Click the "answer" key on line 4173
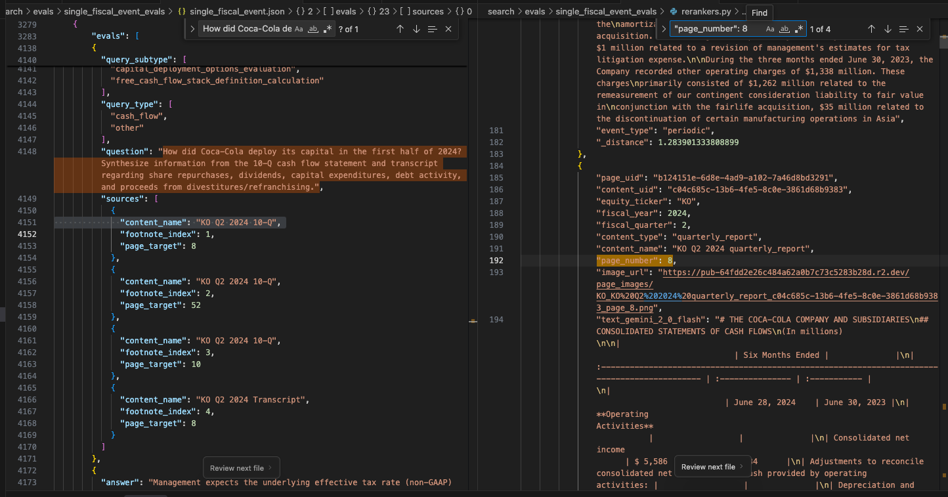Screen dimensions: 948x497 pos(119,483)
